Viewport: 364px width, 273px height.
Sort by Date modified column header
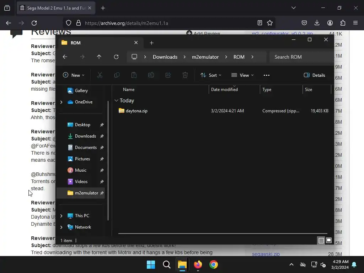coord(224,89)
